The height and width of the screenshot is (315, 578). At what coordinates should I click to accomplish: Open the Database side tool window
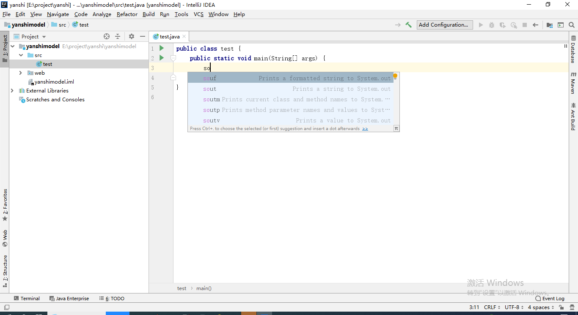click(x=573, y=49)
